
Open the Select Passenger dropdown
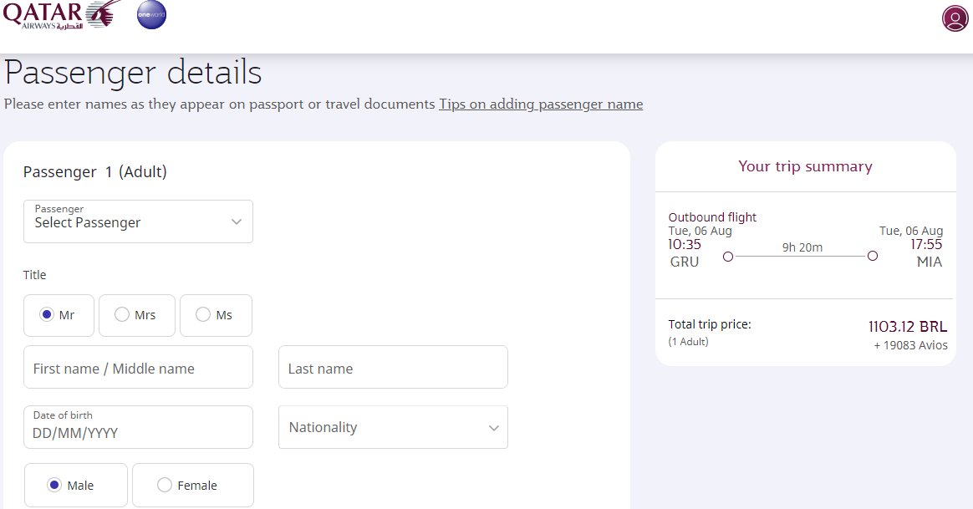tap(138, 221)
